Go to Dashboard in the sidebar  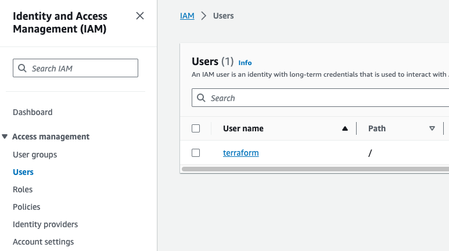tap(33, 112)
